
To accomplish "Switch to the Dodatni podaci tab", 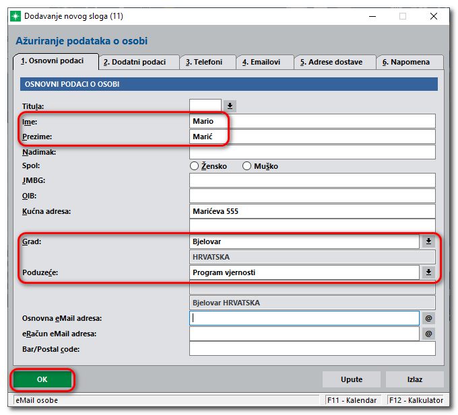I will 138,62.
